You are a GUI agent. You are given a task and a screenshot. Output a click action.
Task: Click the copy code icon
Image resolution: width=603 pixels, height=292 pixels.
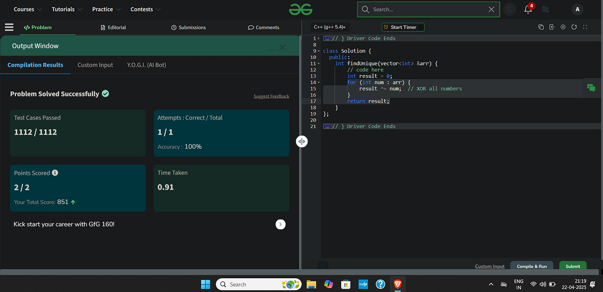tap(541, 27)
